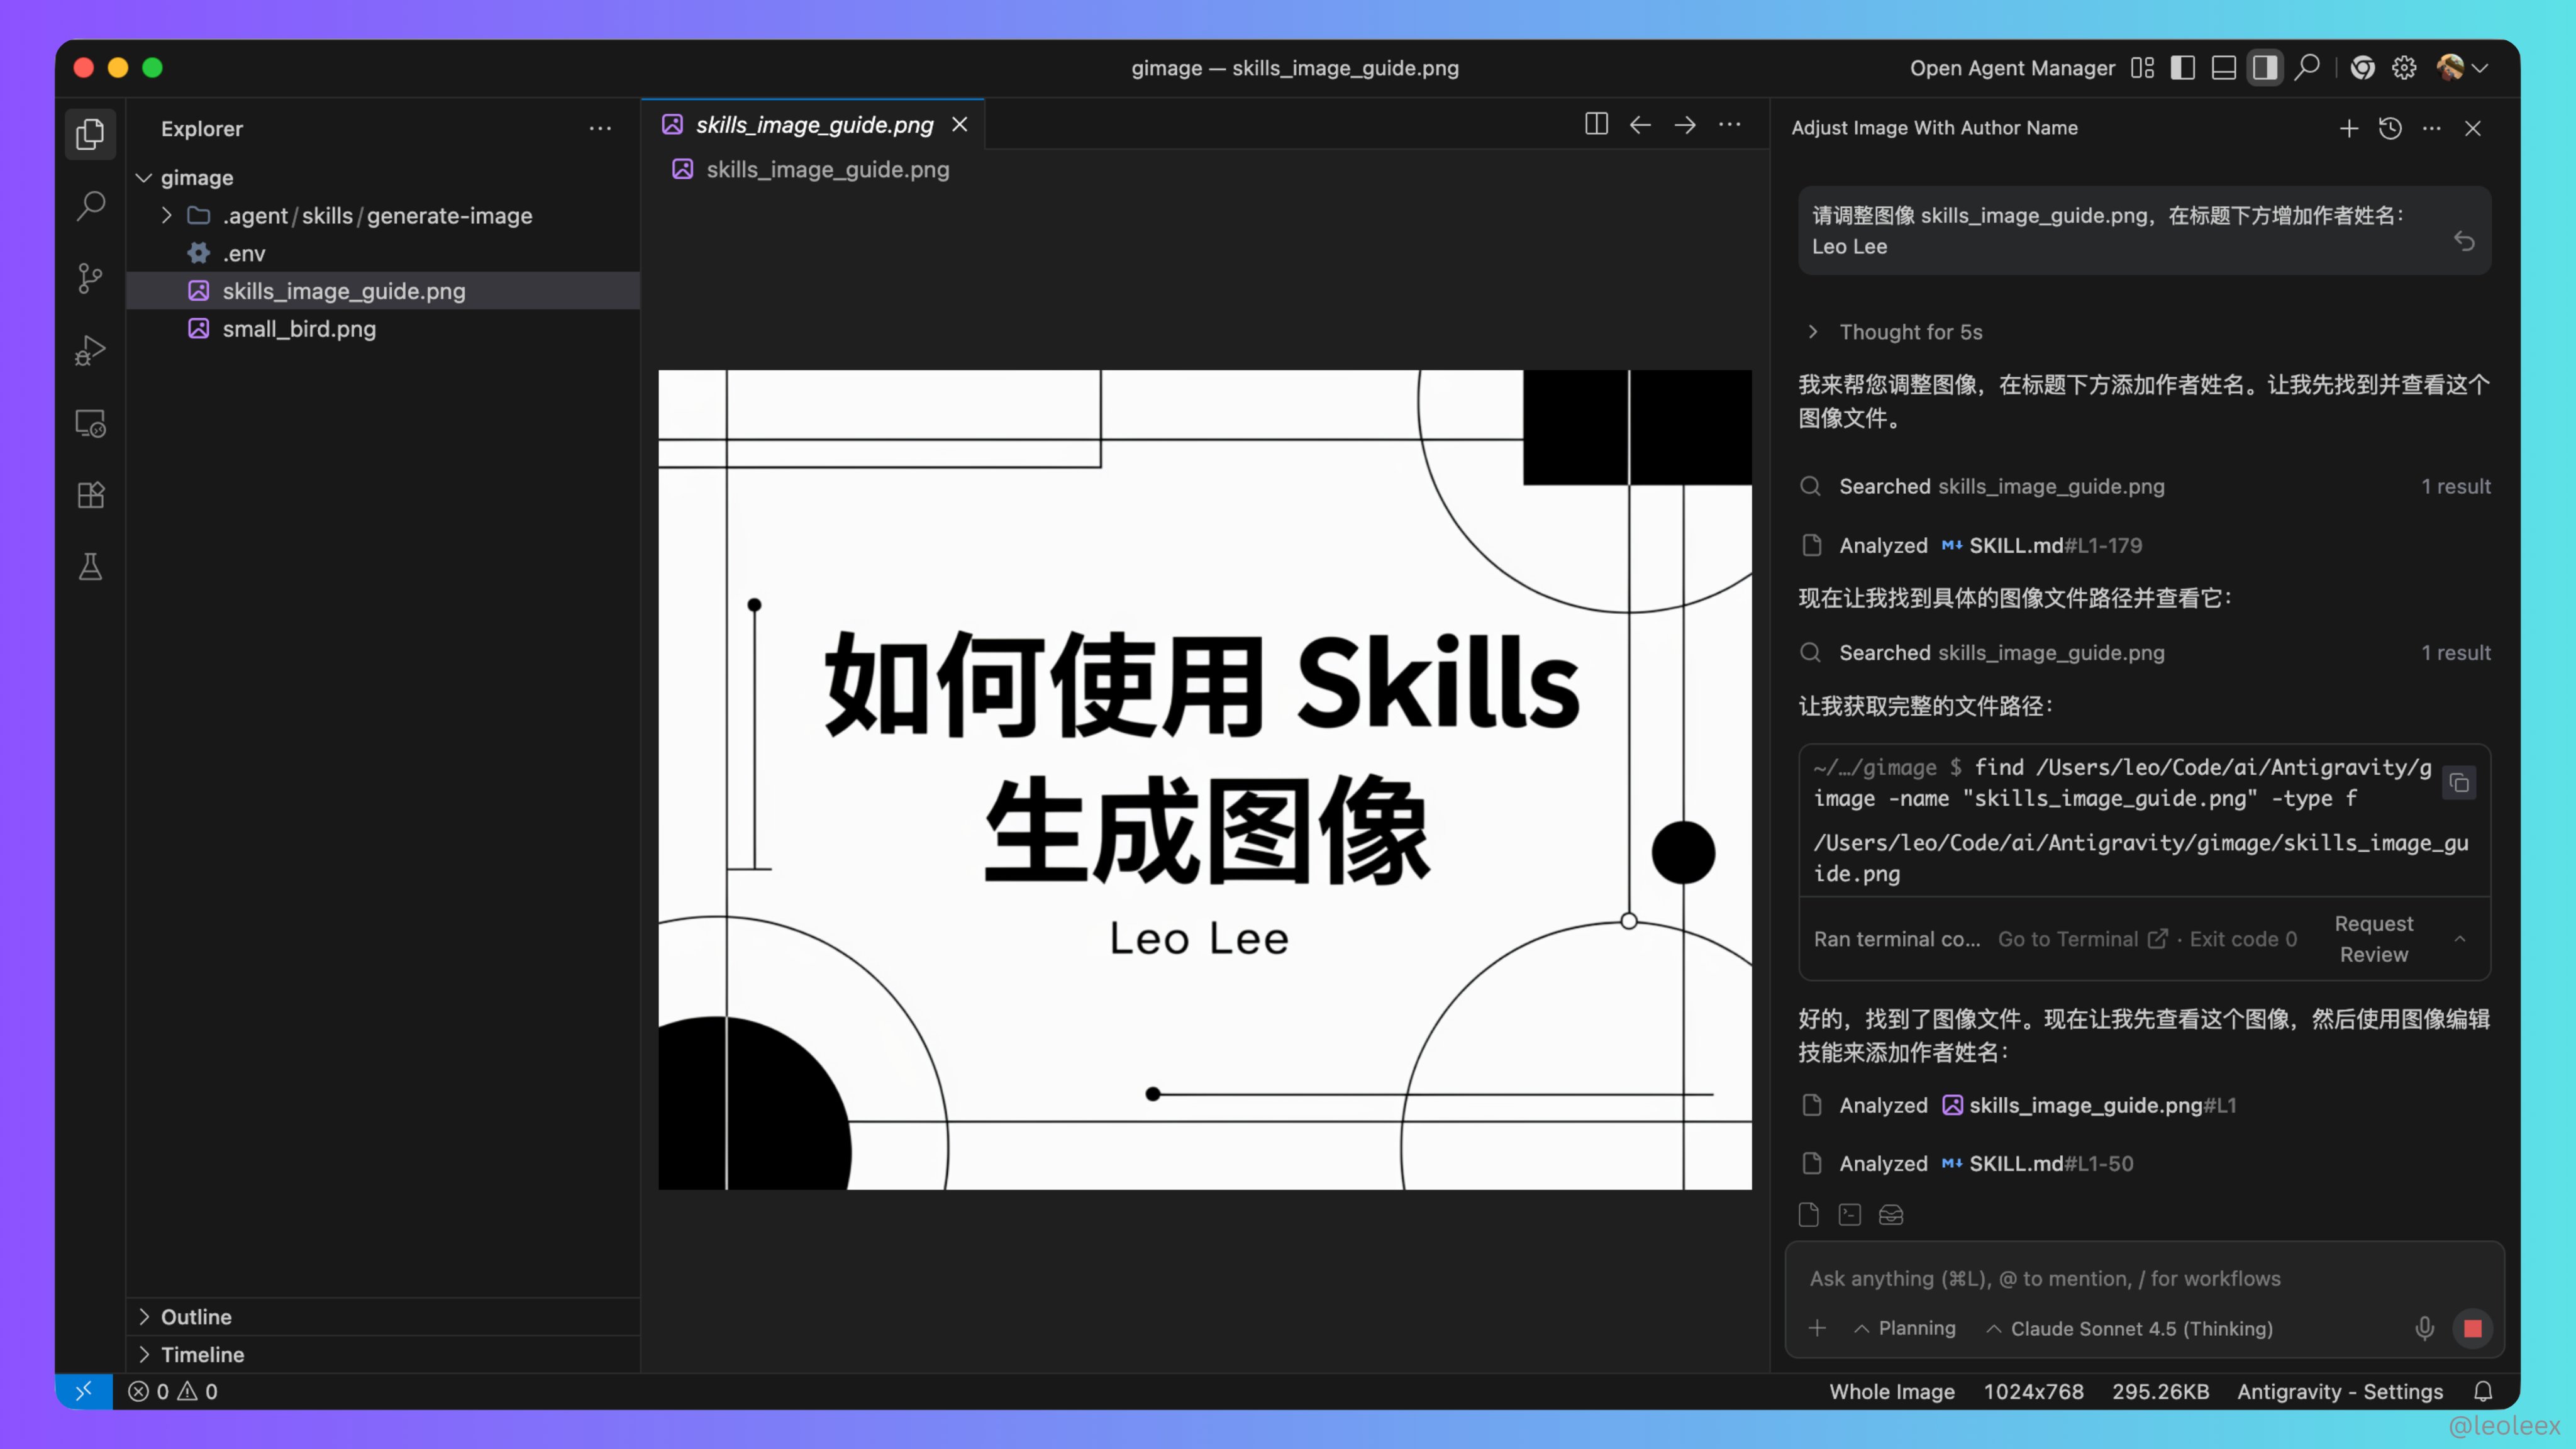Screen dimensions: 2576x1449
Task: Toggle the secondary sidebar visibility
Action: pyautogui.click(x=2264, y=67)
